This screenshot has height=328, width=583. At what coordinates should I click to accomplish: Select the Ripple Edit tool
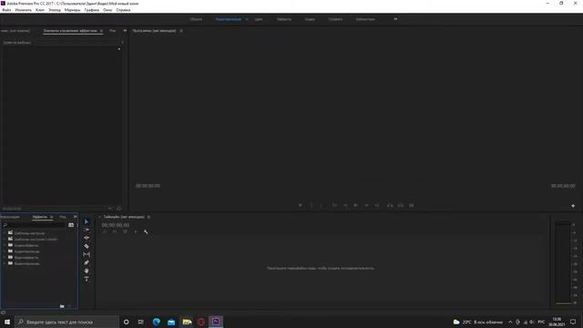[87, 238]
